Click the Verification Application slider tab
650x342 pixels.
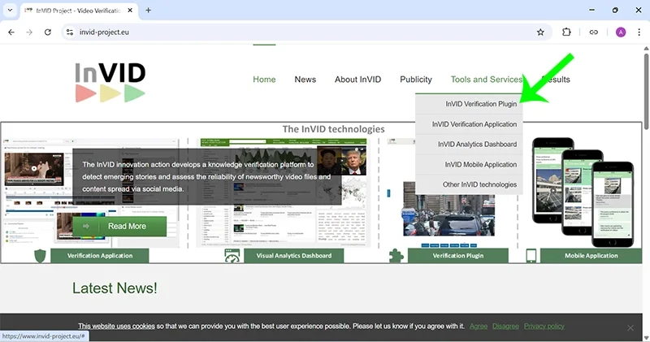[100, 256]
